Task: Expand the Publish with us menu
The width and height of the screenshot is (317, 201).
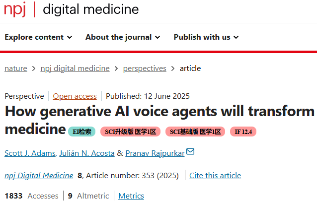Action: [x=206, y=37]
